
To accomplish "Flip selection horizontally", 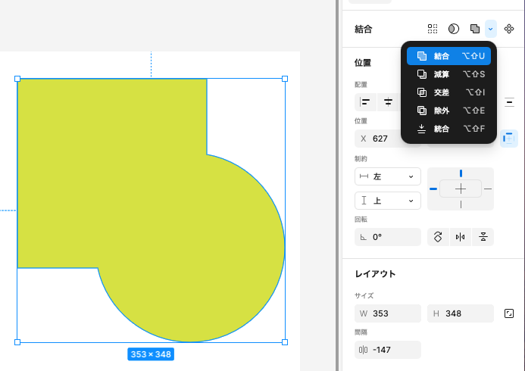I will [x=460, y=237].
